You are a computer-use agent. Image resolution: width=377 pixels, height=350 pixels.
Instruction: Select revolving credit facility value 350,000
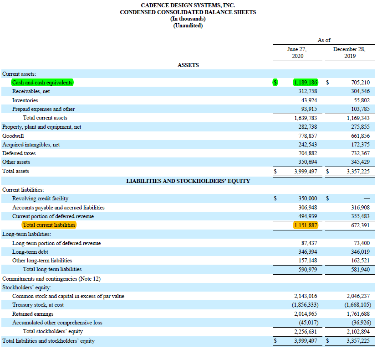pyautogui.click(x=308, y=199)
